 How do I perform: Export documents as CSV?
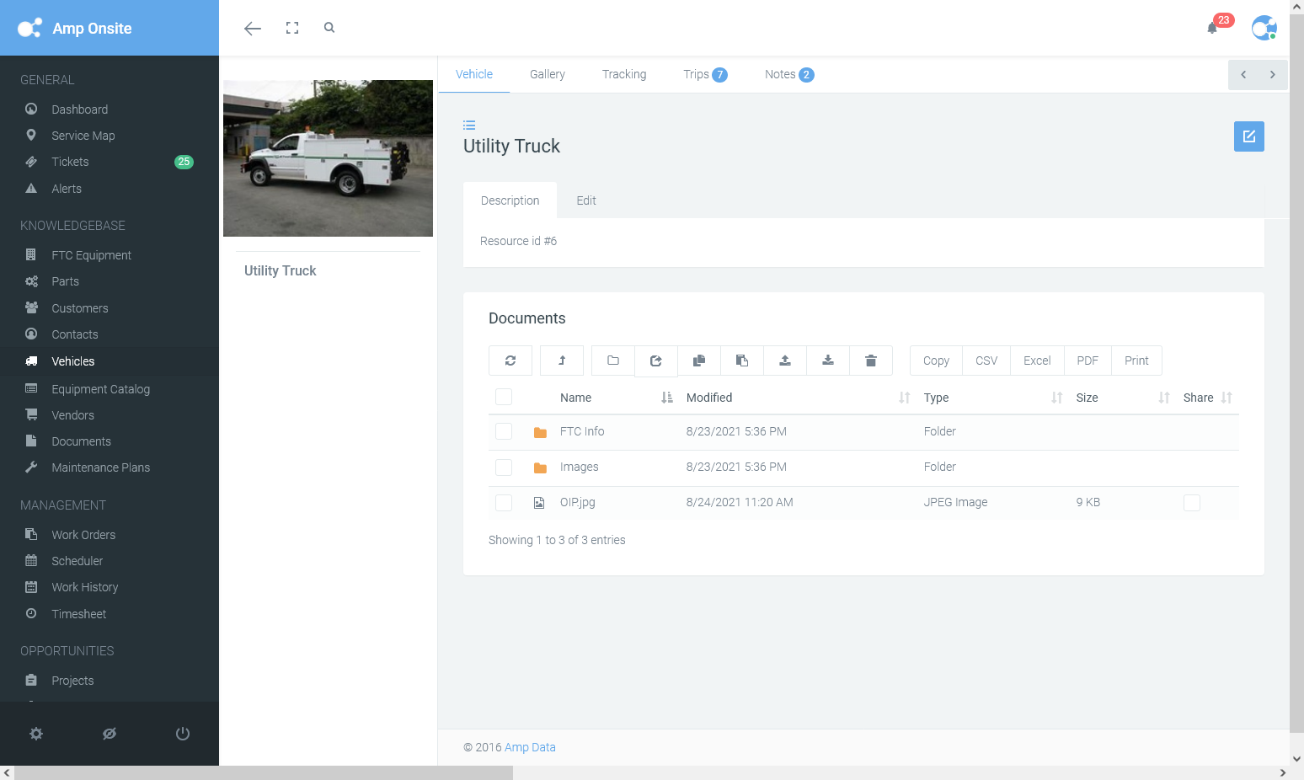986,361
